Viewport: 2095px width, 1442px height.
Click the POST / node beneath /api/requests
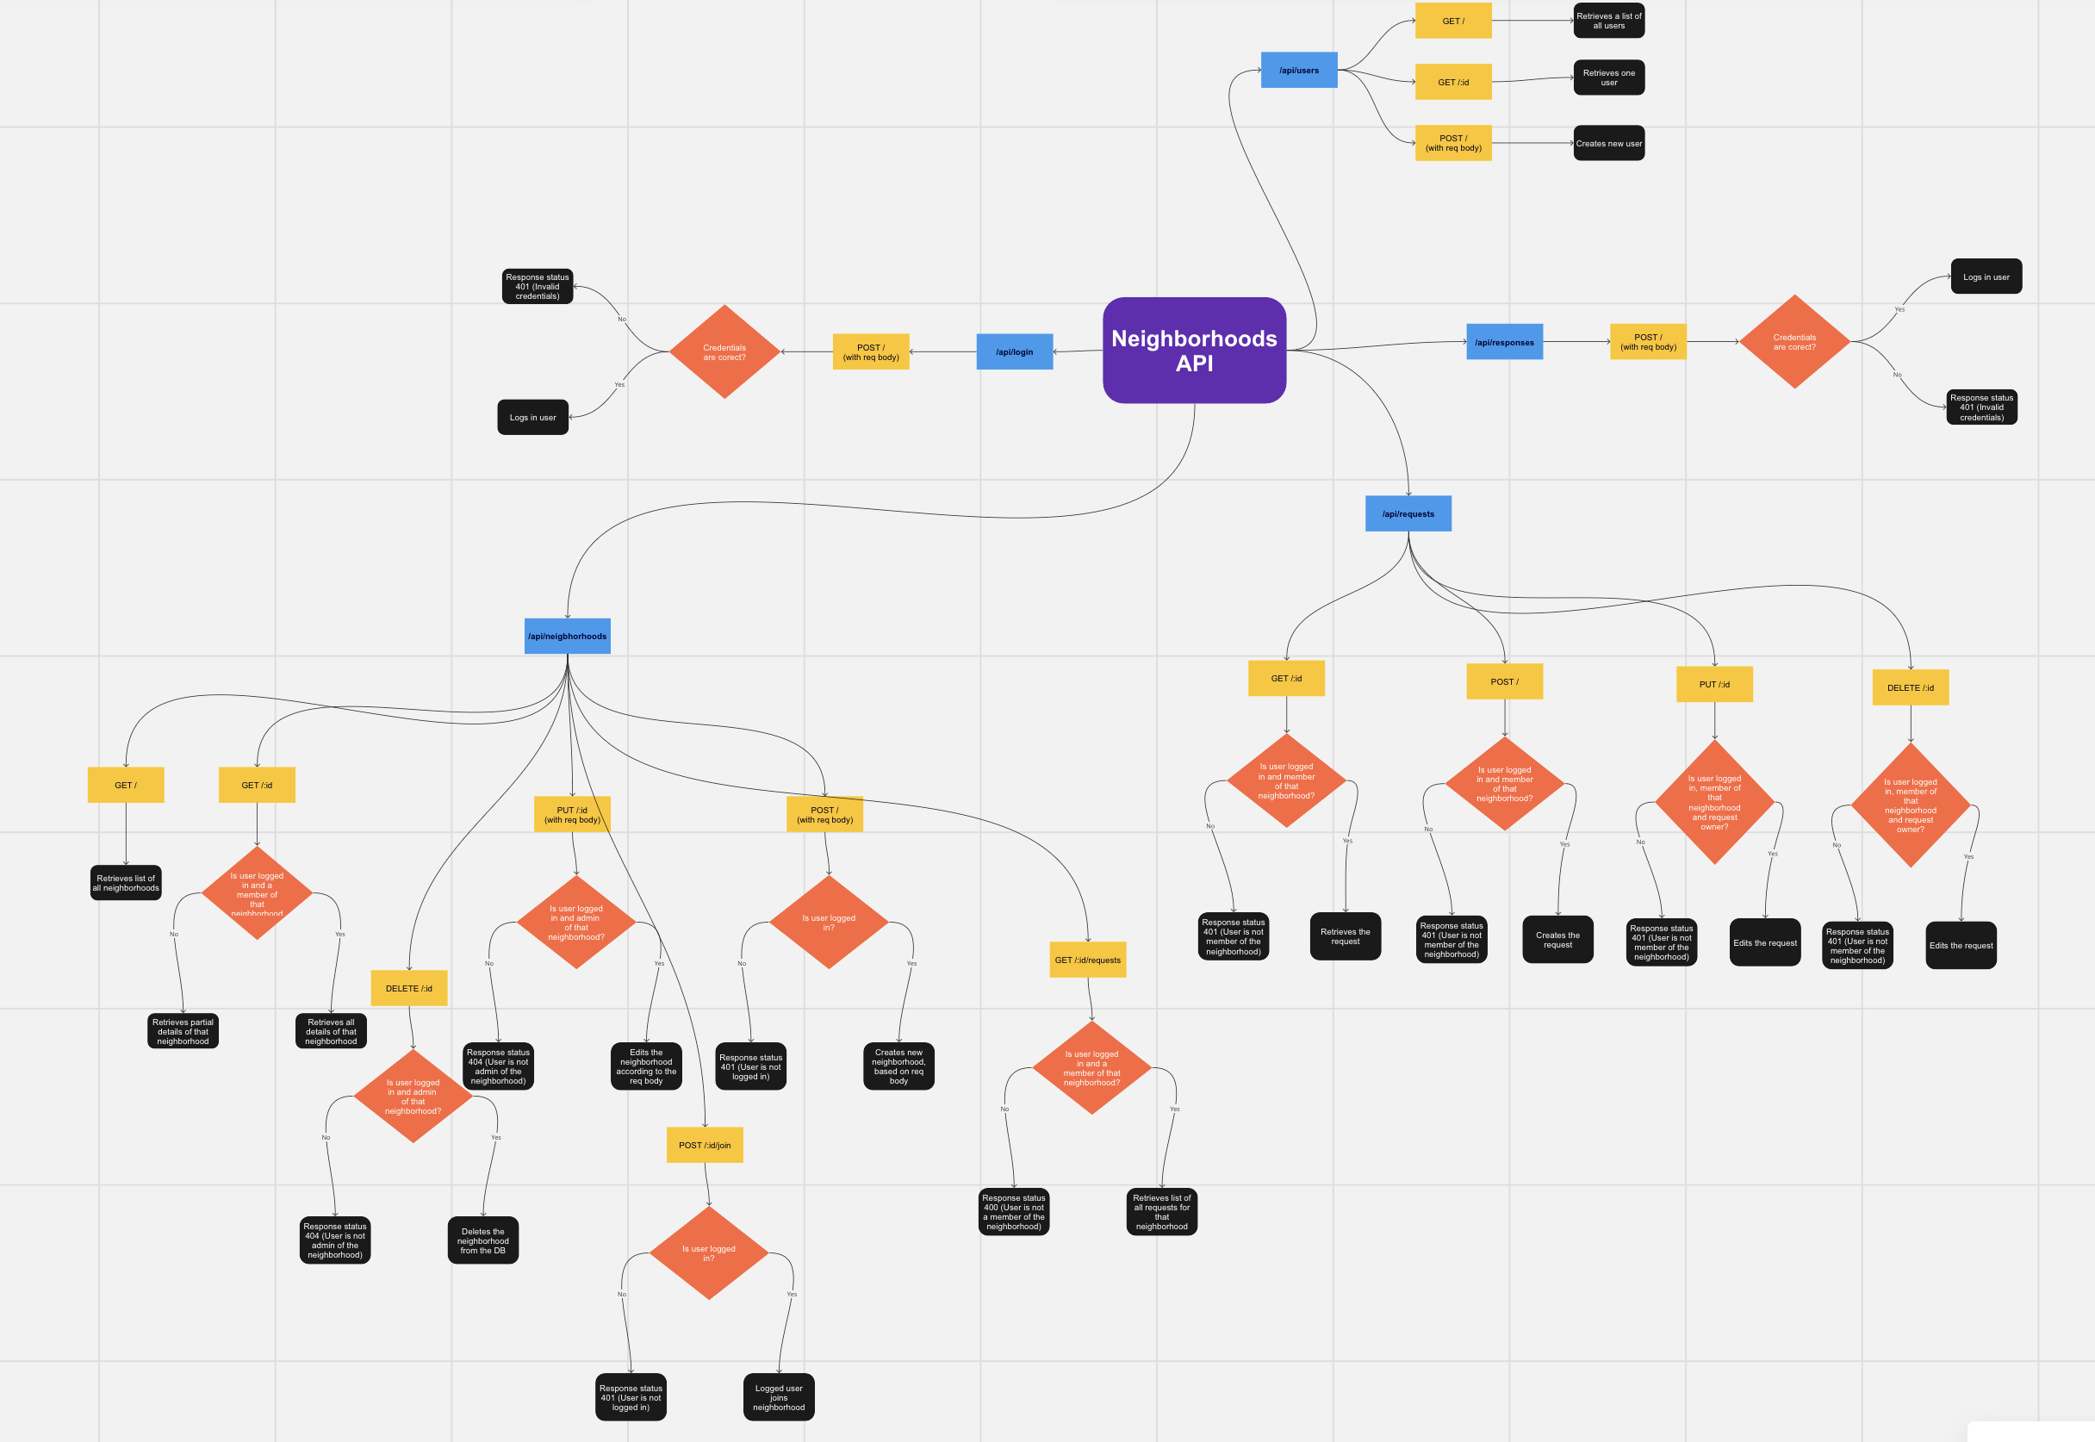[x=1504, y=681]
